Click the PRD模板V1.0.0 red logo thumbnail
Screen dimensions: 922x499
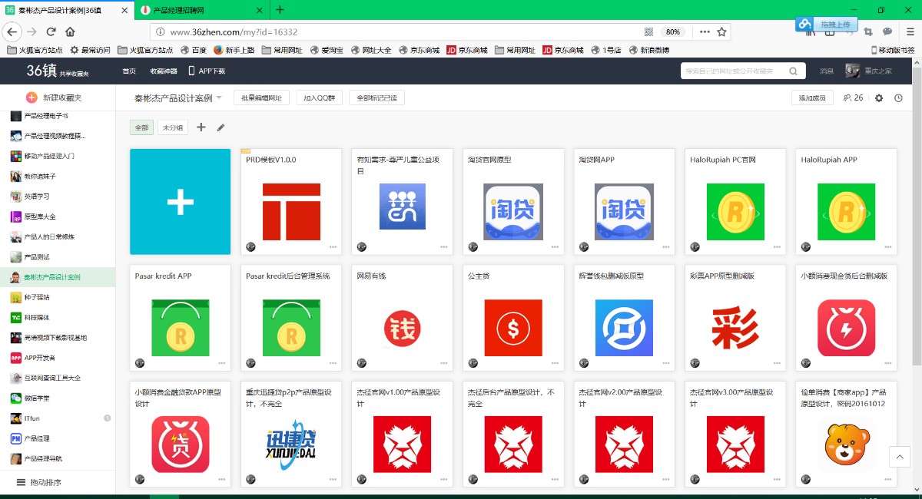291,212
